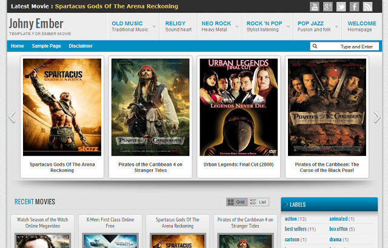Open Watch Season of the Witch Online Megavideo
The image size is (388, 248).
(x=42, y=223)
